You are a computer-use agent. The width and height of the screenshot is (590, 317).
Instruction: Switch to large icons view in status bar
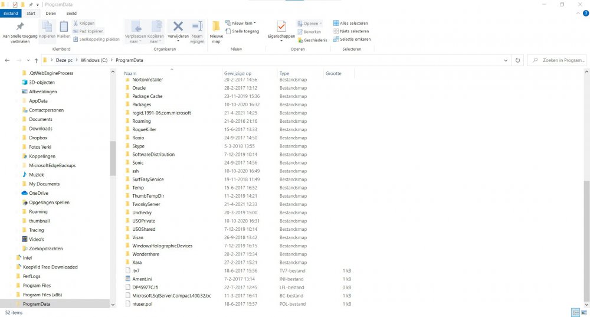pos(584,312)
